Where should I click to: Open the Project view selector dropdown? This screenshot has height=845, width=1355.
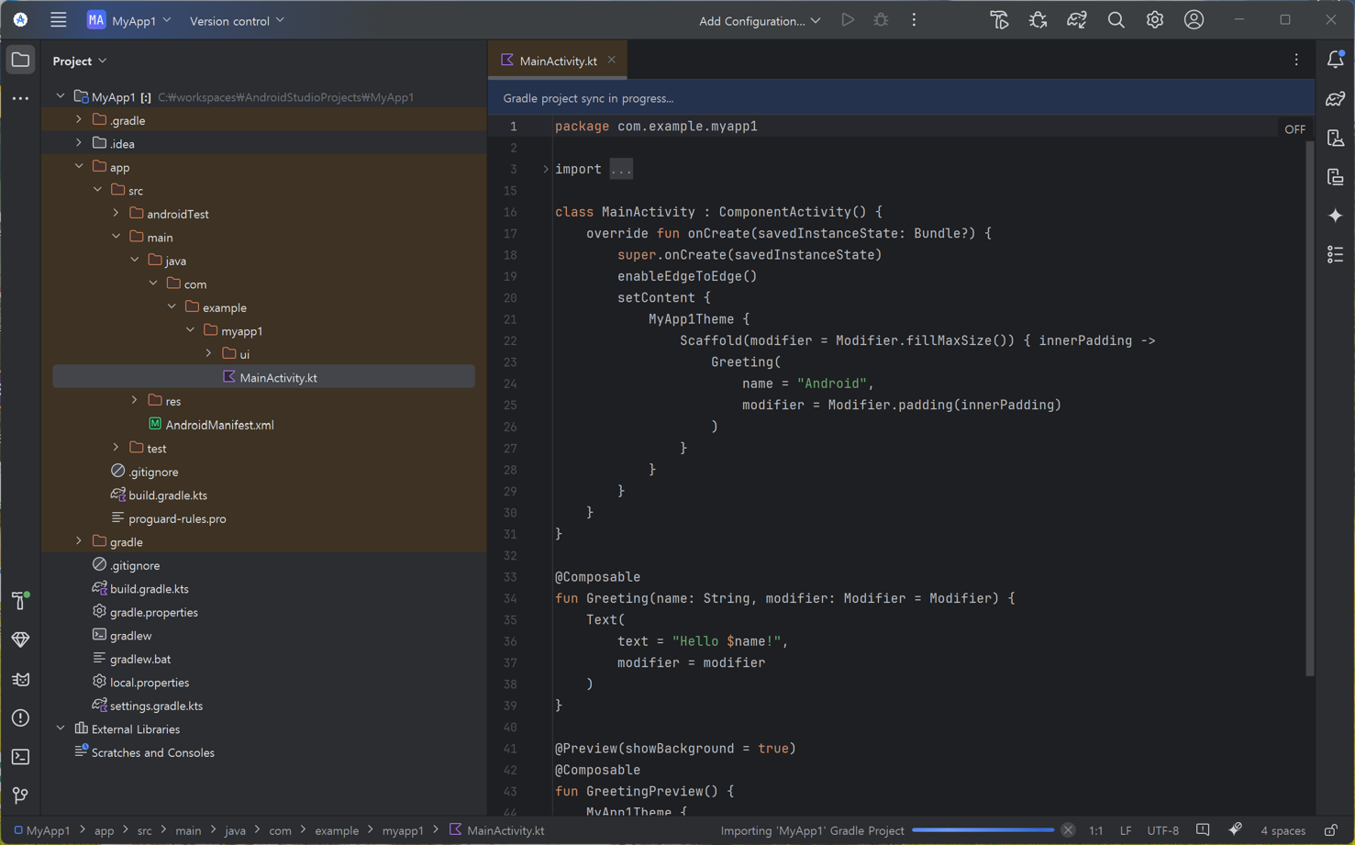80,61
